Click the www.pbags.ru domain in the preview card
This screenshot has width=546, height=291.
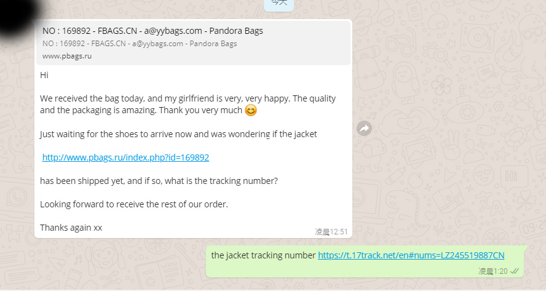point(67,56)
